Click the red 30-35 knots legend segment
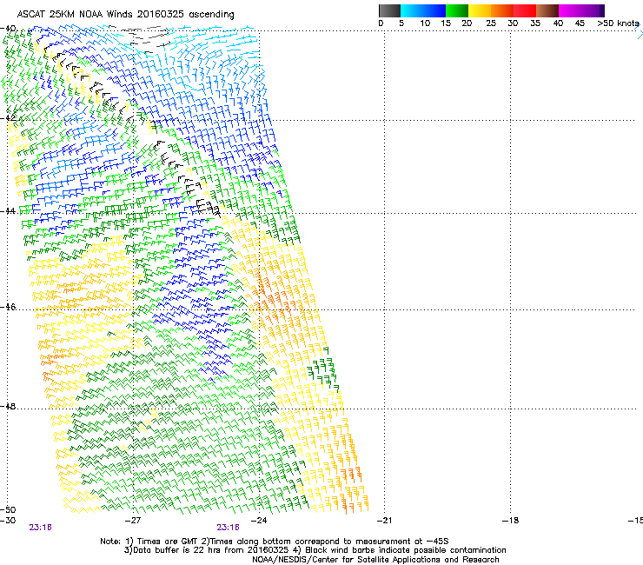This screenshot has height=565, width=643. click(525, 10)
